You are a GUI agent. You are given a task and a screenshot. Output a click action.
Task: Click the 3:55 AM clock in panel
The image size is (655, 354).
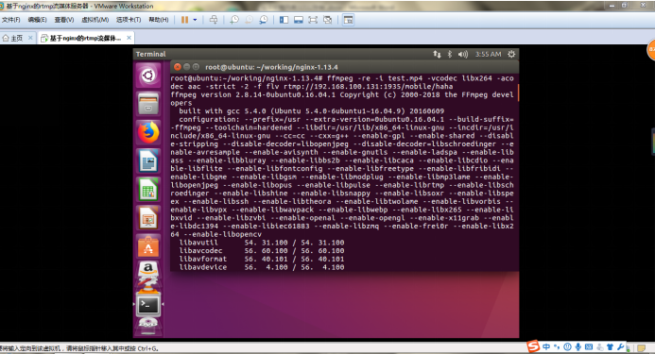pos(488,54)
